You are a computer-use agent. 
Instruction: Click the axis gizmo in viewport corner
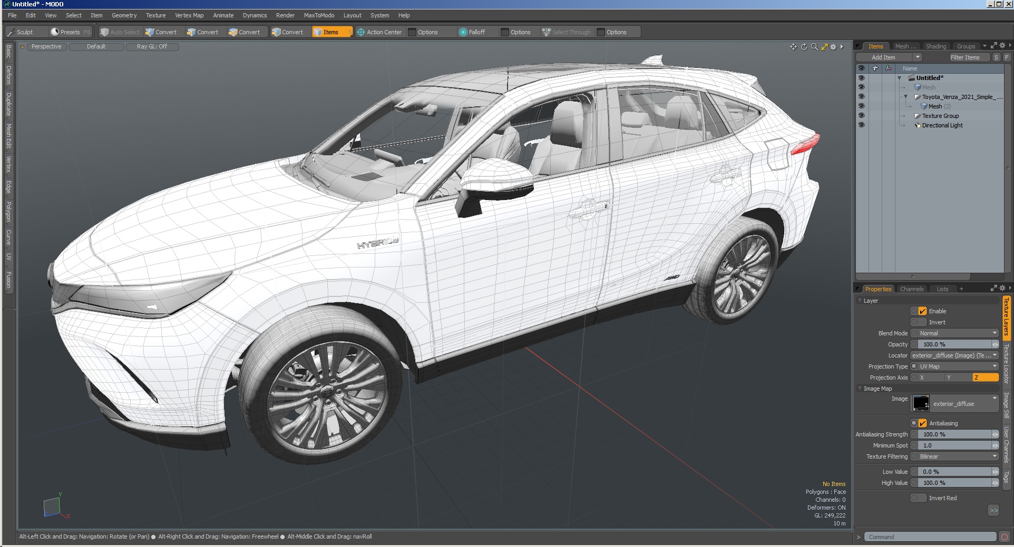pyautogui.click(x=55, y=507)
